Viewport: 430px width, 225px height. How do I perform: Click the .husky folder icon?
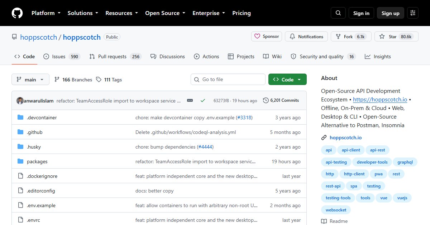point(20,147)
